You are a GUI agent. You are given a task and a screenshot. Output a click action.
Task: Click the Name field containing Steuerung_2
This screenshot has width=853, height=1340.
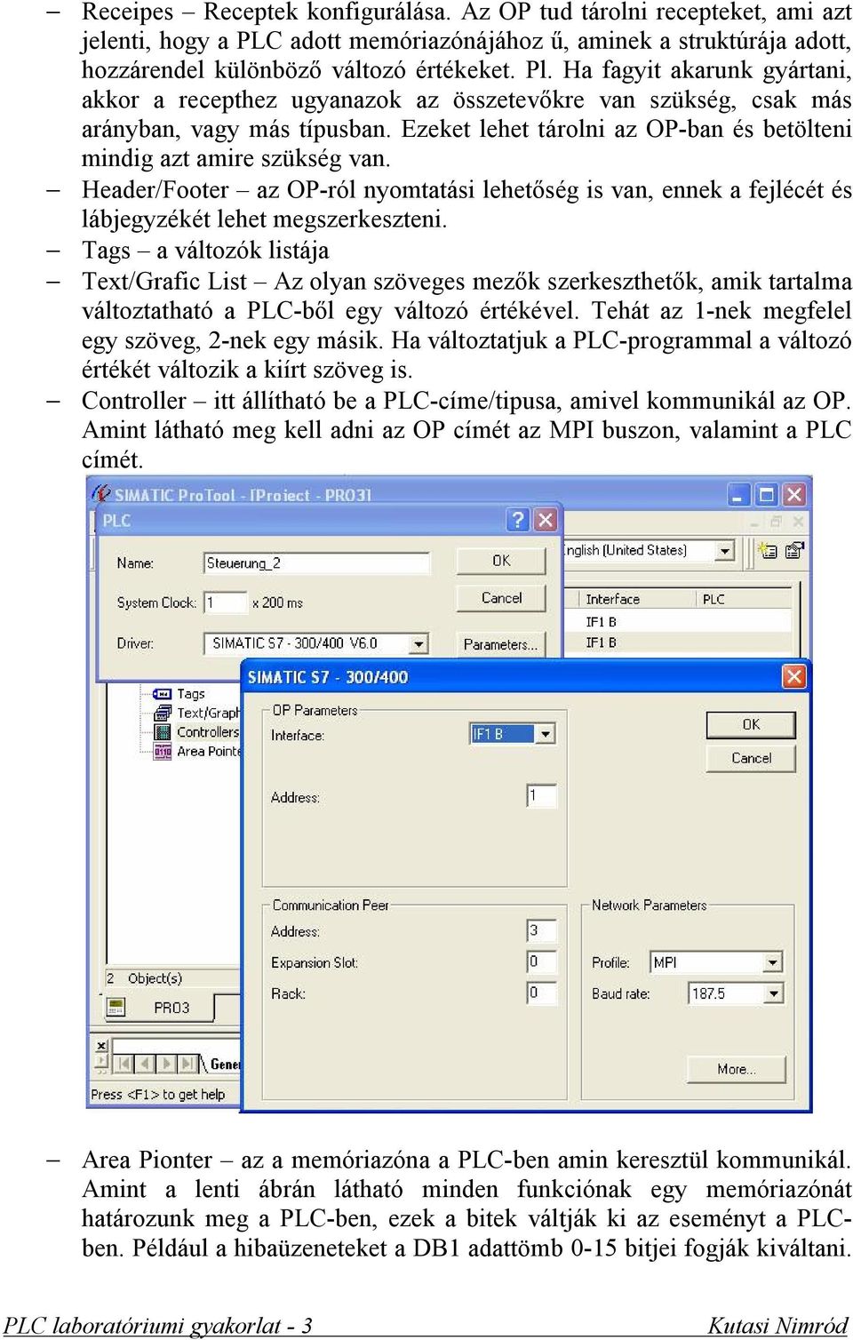coord(317,563)
